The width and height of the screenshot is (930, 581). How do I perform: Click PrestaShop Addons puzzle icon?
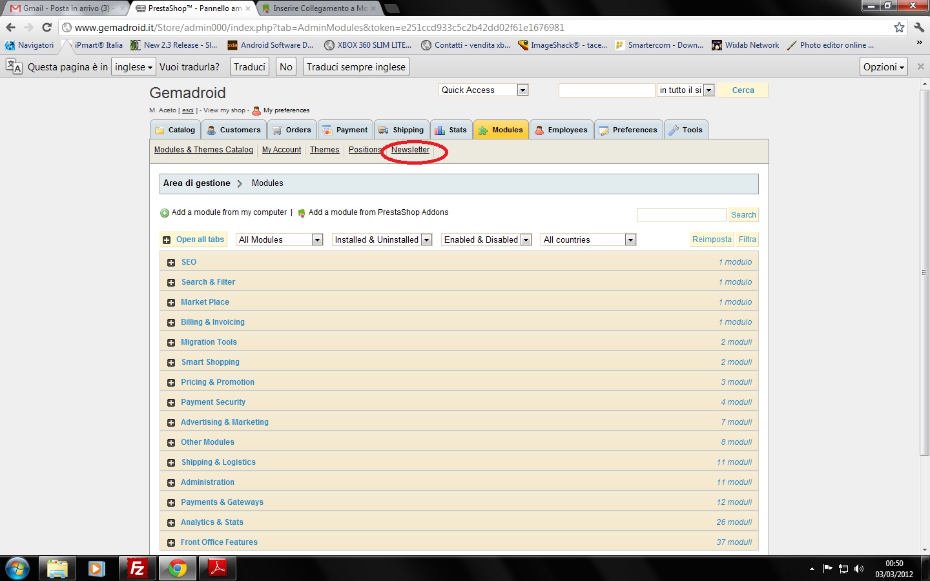pos(302,213)
